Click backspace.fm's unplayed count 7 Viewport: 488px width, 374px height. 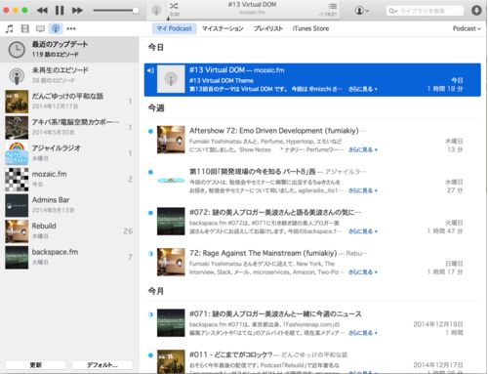coord(130,257)
